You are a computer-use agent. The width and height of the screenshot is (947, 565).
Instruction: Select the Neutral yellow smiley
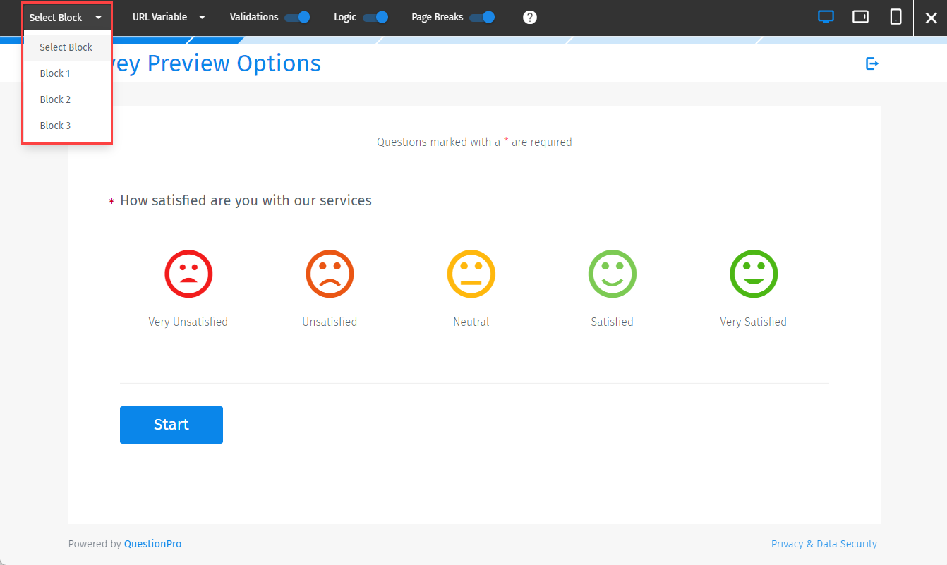(471, 274)
